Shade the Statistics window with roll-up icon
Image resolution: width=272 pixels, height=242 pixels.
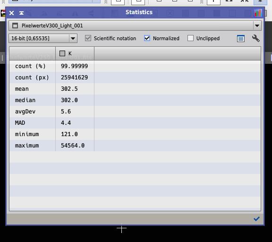tap(22, 13)
